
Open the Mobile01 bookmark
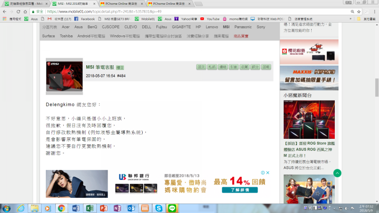pos(145,18)
